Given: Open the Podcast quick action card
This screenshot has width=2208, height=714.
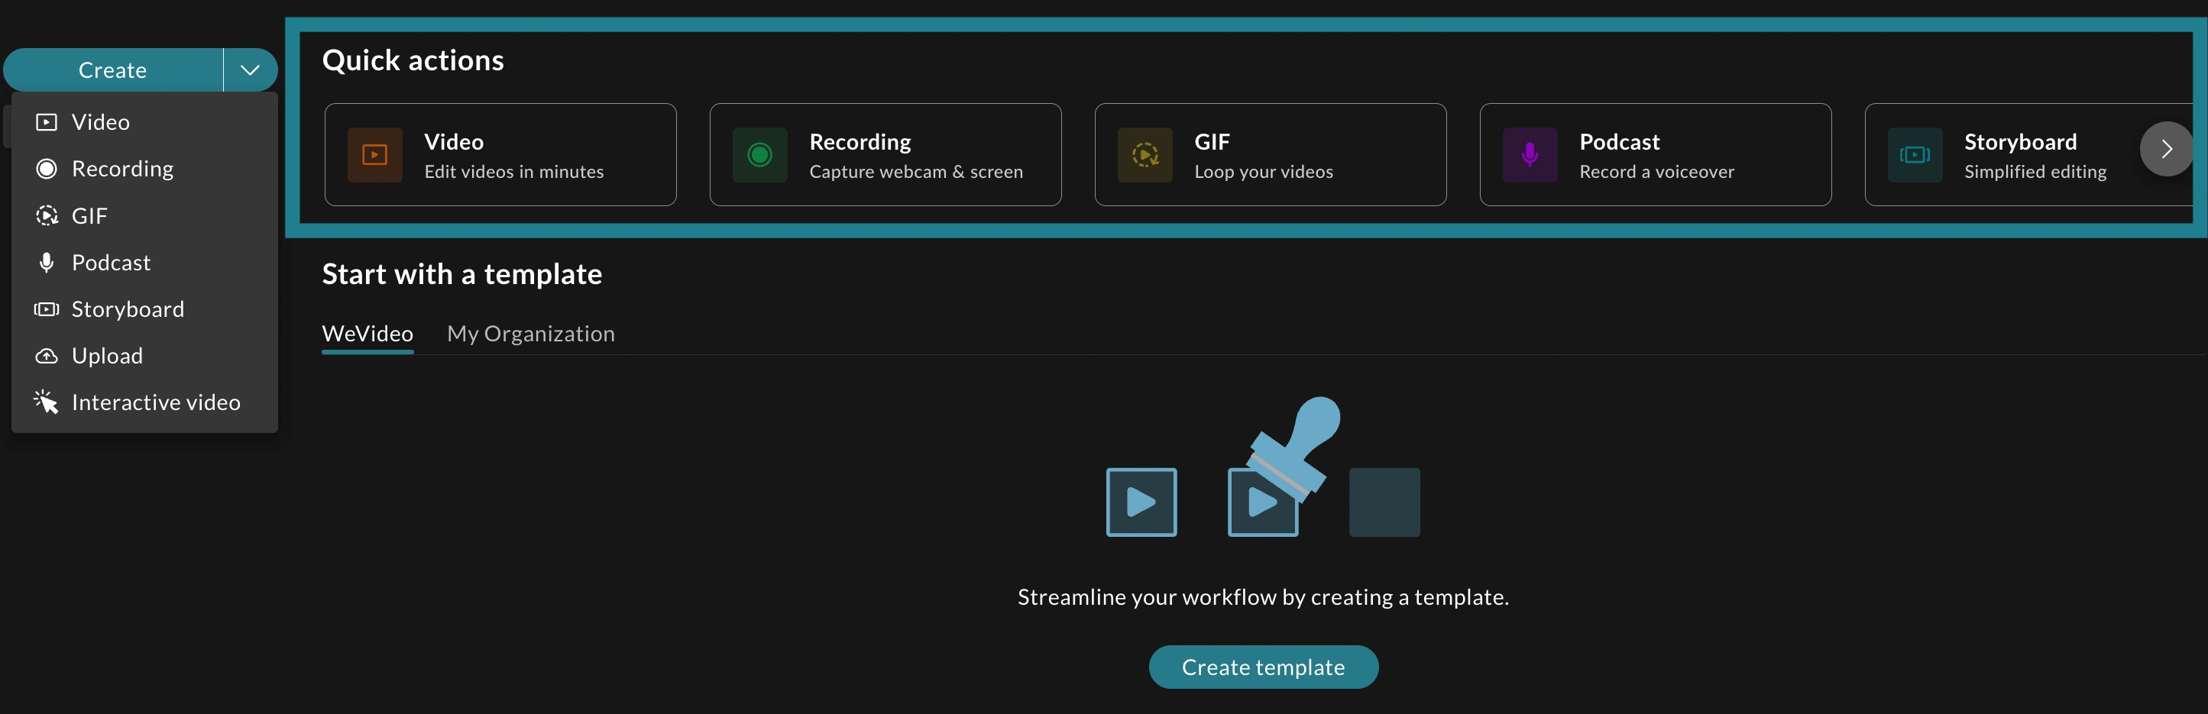Looking at the screenshot, I should pyautogui.click(x=1655, y=154).
